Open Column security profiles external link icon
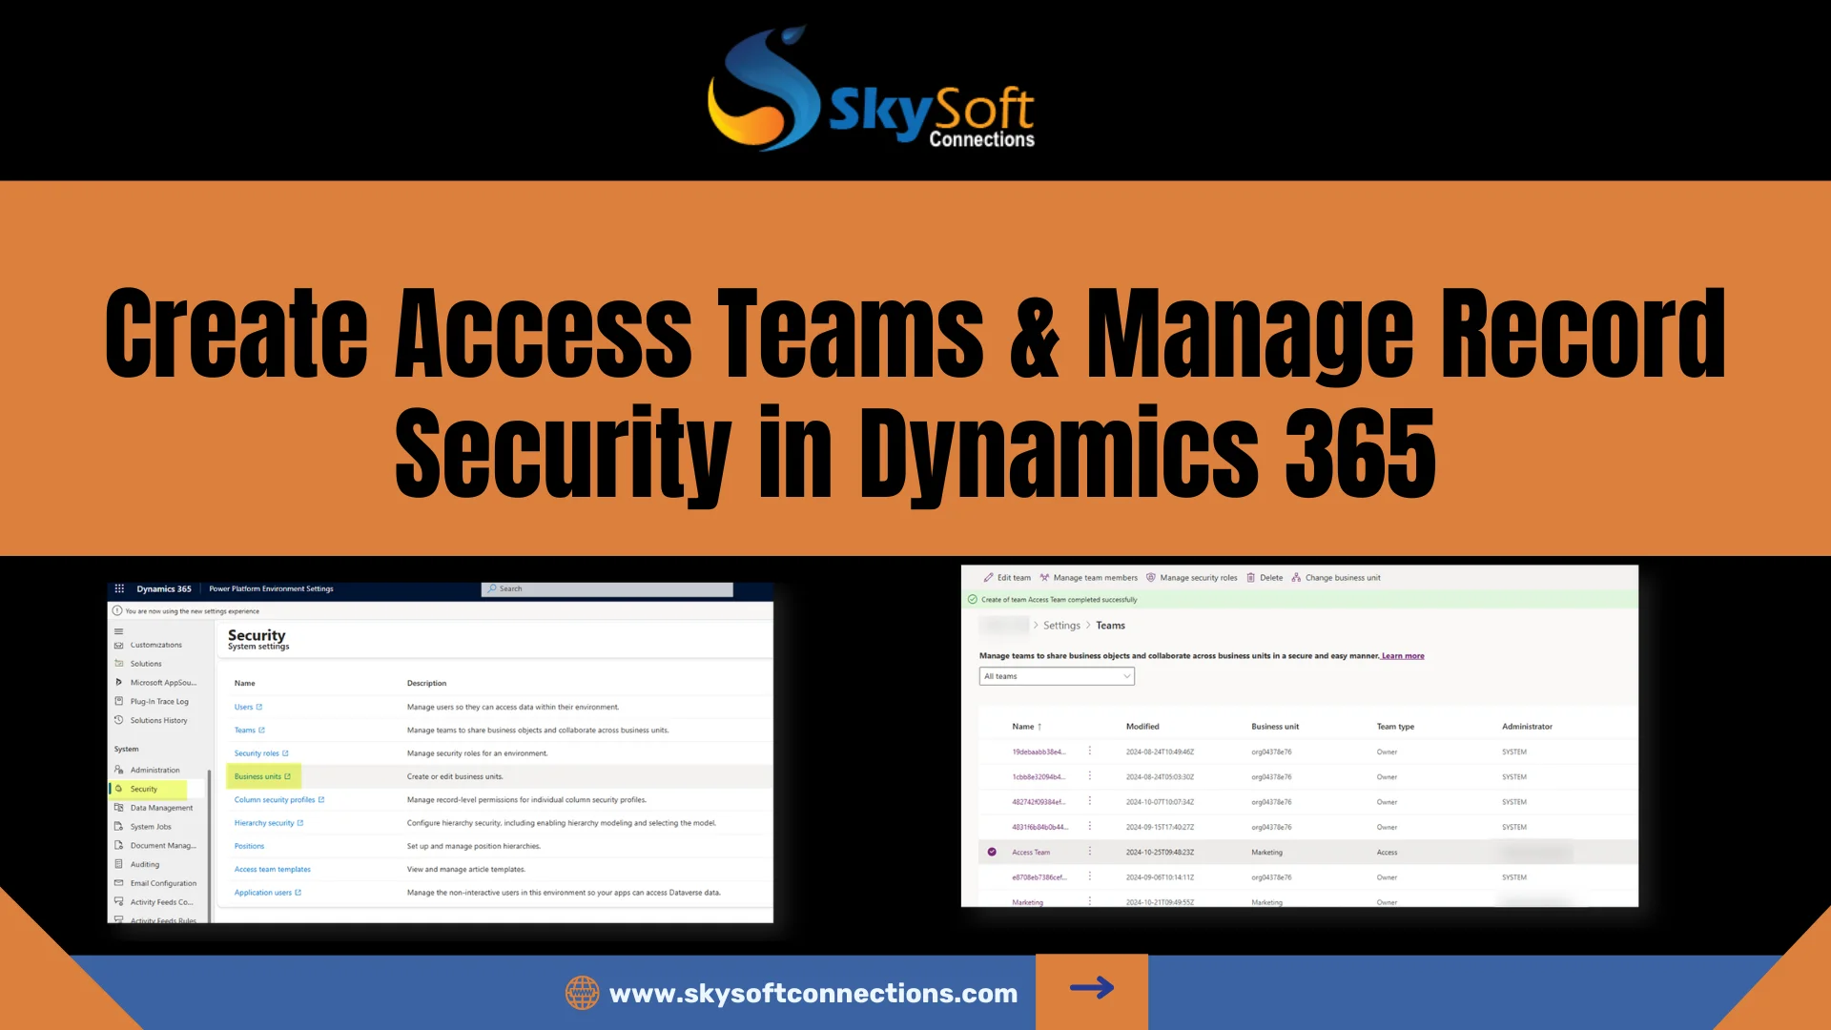 click(321, 800)
